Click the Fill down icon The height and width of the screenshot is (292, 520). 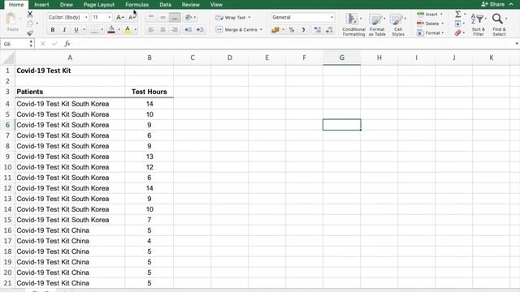click(458, 24)
